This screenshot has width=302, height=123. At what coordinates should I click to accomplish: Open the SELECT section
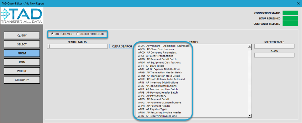(22, 44)
